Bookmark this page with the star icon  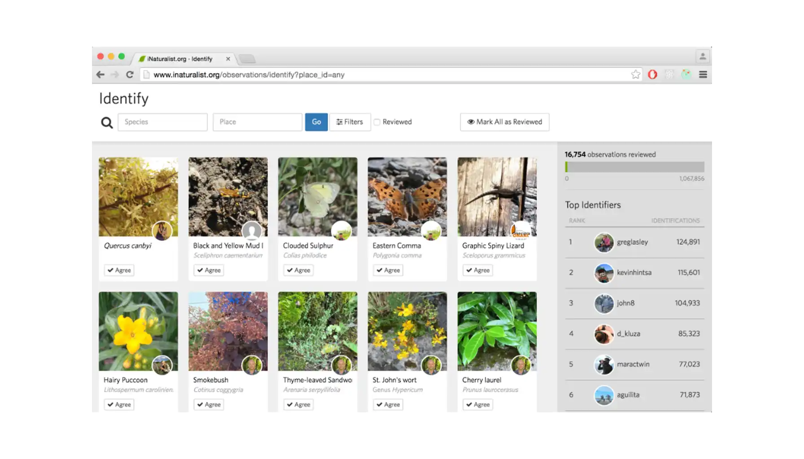pyautogui.click(x=635, y=74)
